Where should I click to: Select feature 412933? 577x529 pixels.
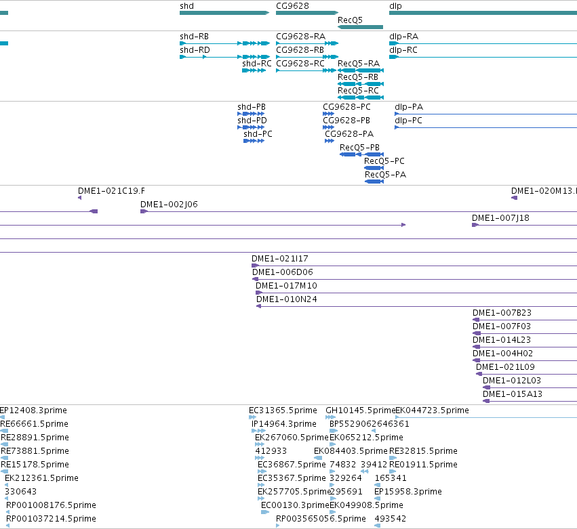(x=260, y=458)
